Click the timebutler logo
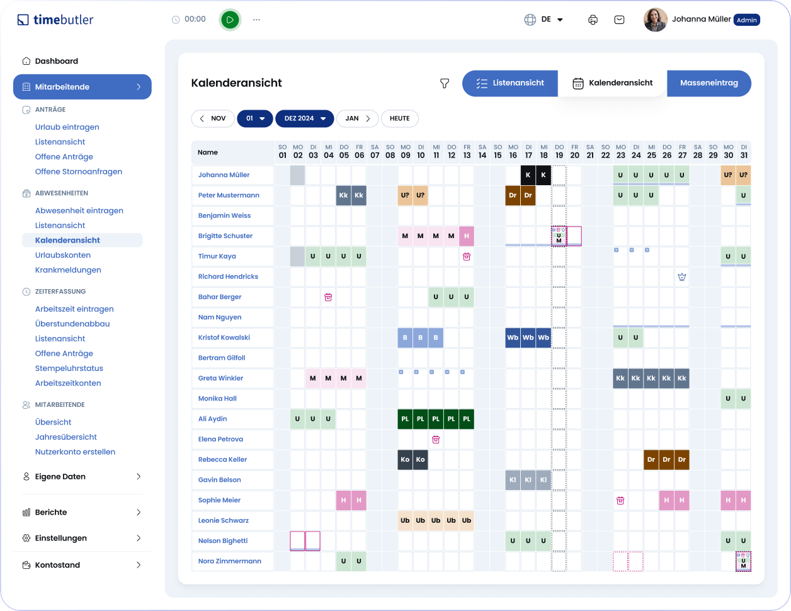Image resolution: width=791 pixels, height=611 pixels. (x=55, y=20)
